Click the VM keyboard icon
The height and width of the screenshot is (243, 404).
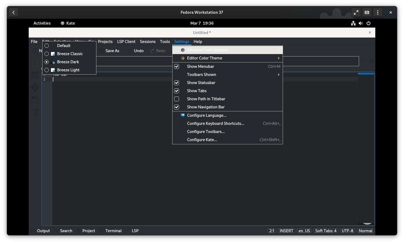[x=367, y=12]
